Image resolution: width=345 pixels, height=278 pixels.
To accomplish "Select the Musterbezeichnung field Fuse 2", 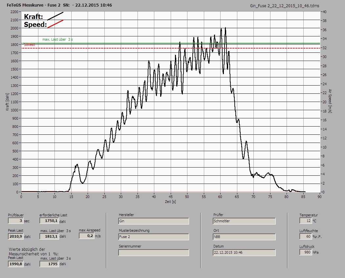I will click(x=153, y=237).
